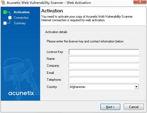Focus the Telephone input field
Viewport: 147px width, 113px height.
pos(104,80)
